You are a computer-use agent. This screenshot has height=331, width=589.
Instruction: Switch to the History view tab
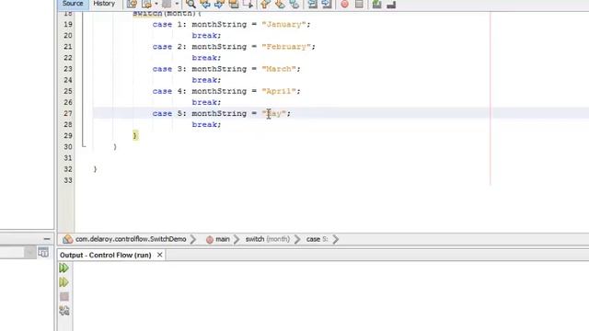tap(104, 4)
